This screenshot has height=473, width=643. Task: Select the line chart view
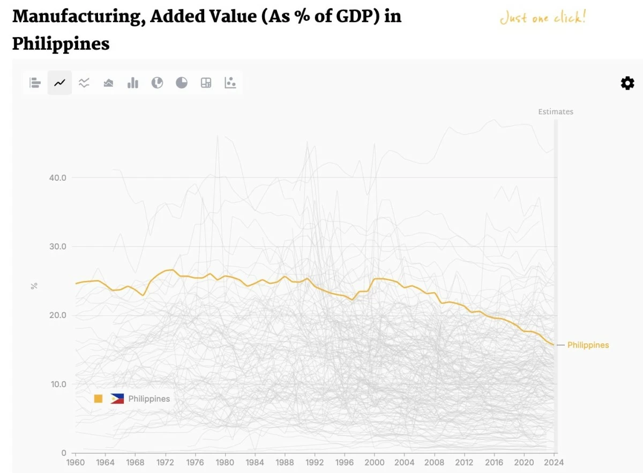click(59, 83)
